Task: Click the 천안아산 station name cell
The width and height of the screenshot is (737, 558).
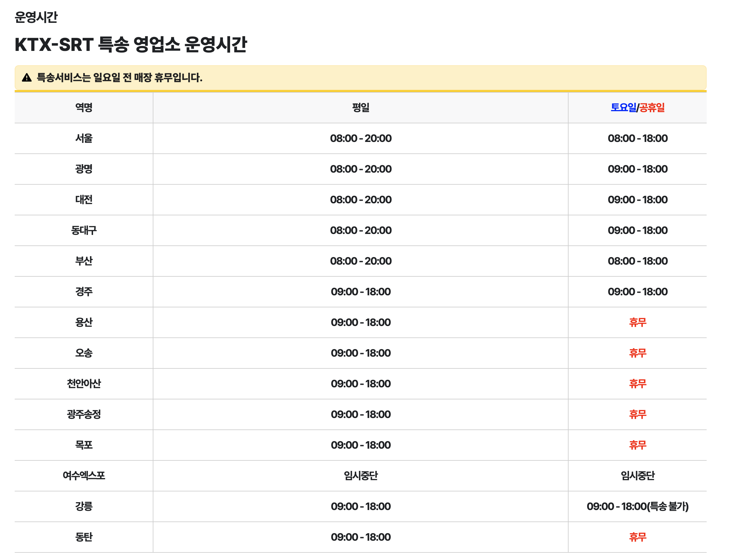Action: click(x=84, y=384)
